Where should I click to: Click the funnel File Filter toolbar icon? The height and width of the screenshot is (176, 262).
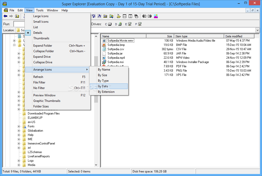(94, 16)
